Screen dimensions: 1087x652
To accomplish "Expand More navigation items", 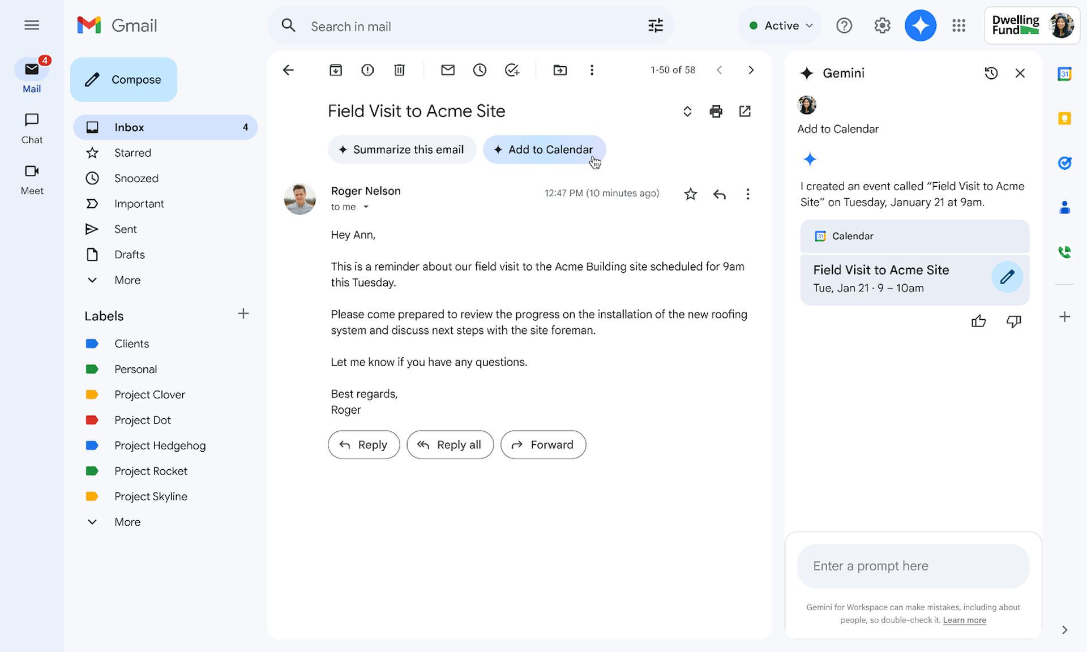I will 127,280.
